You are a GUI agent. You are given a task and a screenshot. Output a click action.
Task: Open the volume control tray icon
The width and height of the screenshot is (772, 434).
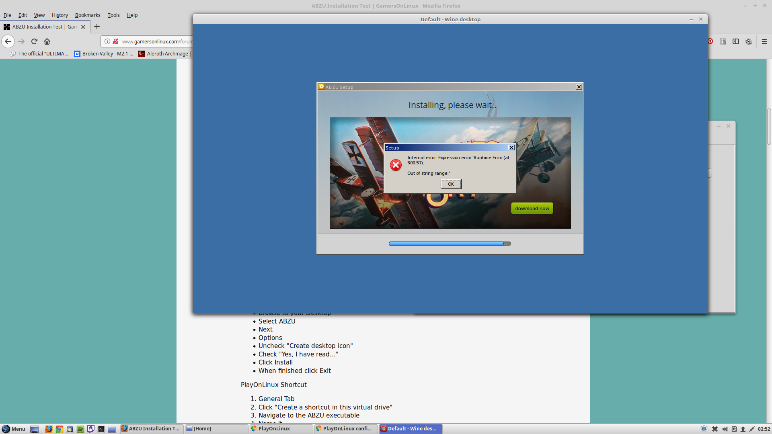725,429
